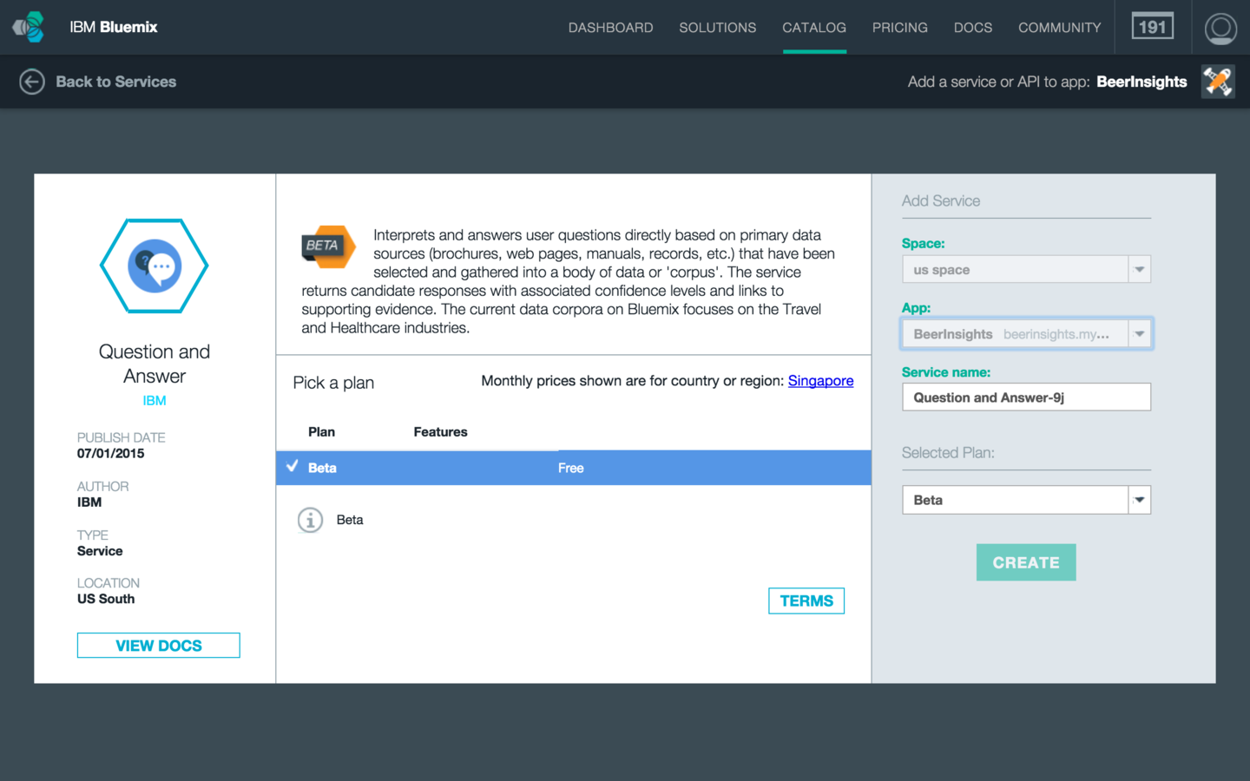Click the Plan column header
Screen dimensions: 1250x781
tap(321, 432)
